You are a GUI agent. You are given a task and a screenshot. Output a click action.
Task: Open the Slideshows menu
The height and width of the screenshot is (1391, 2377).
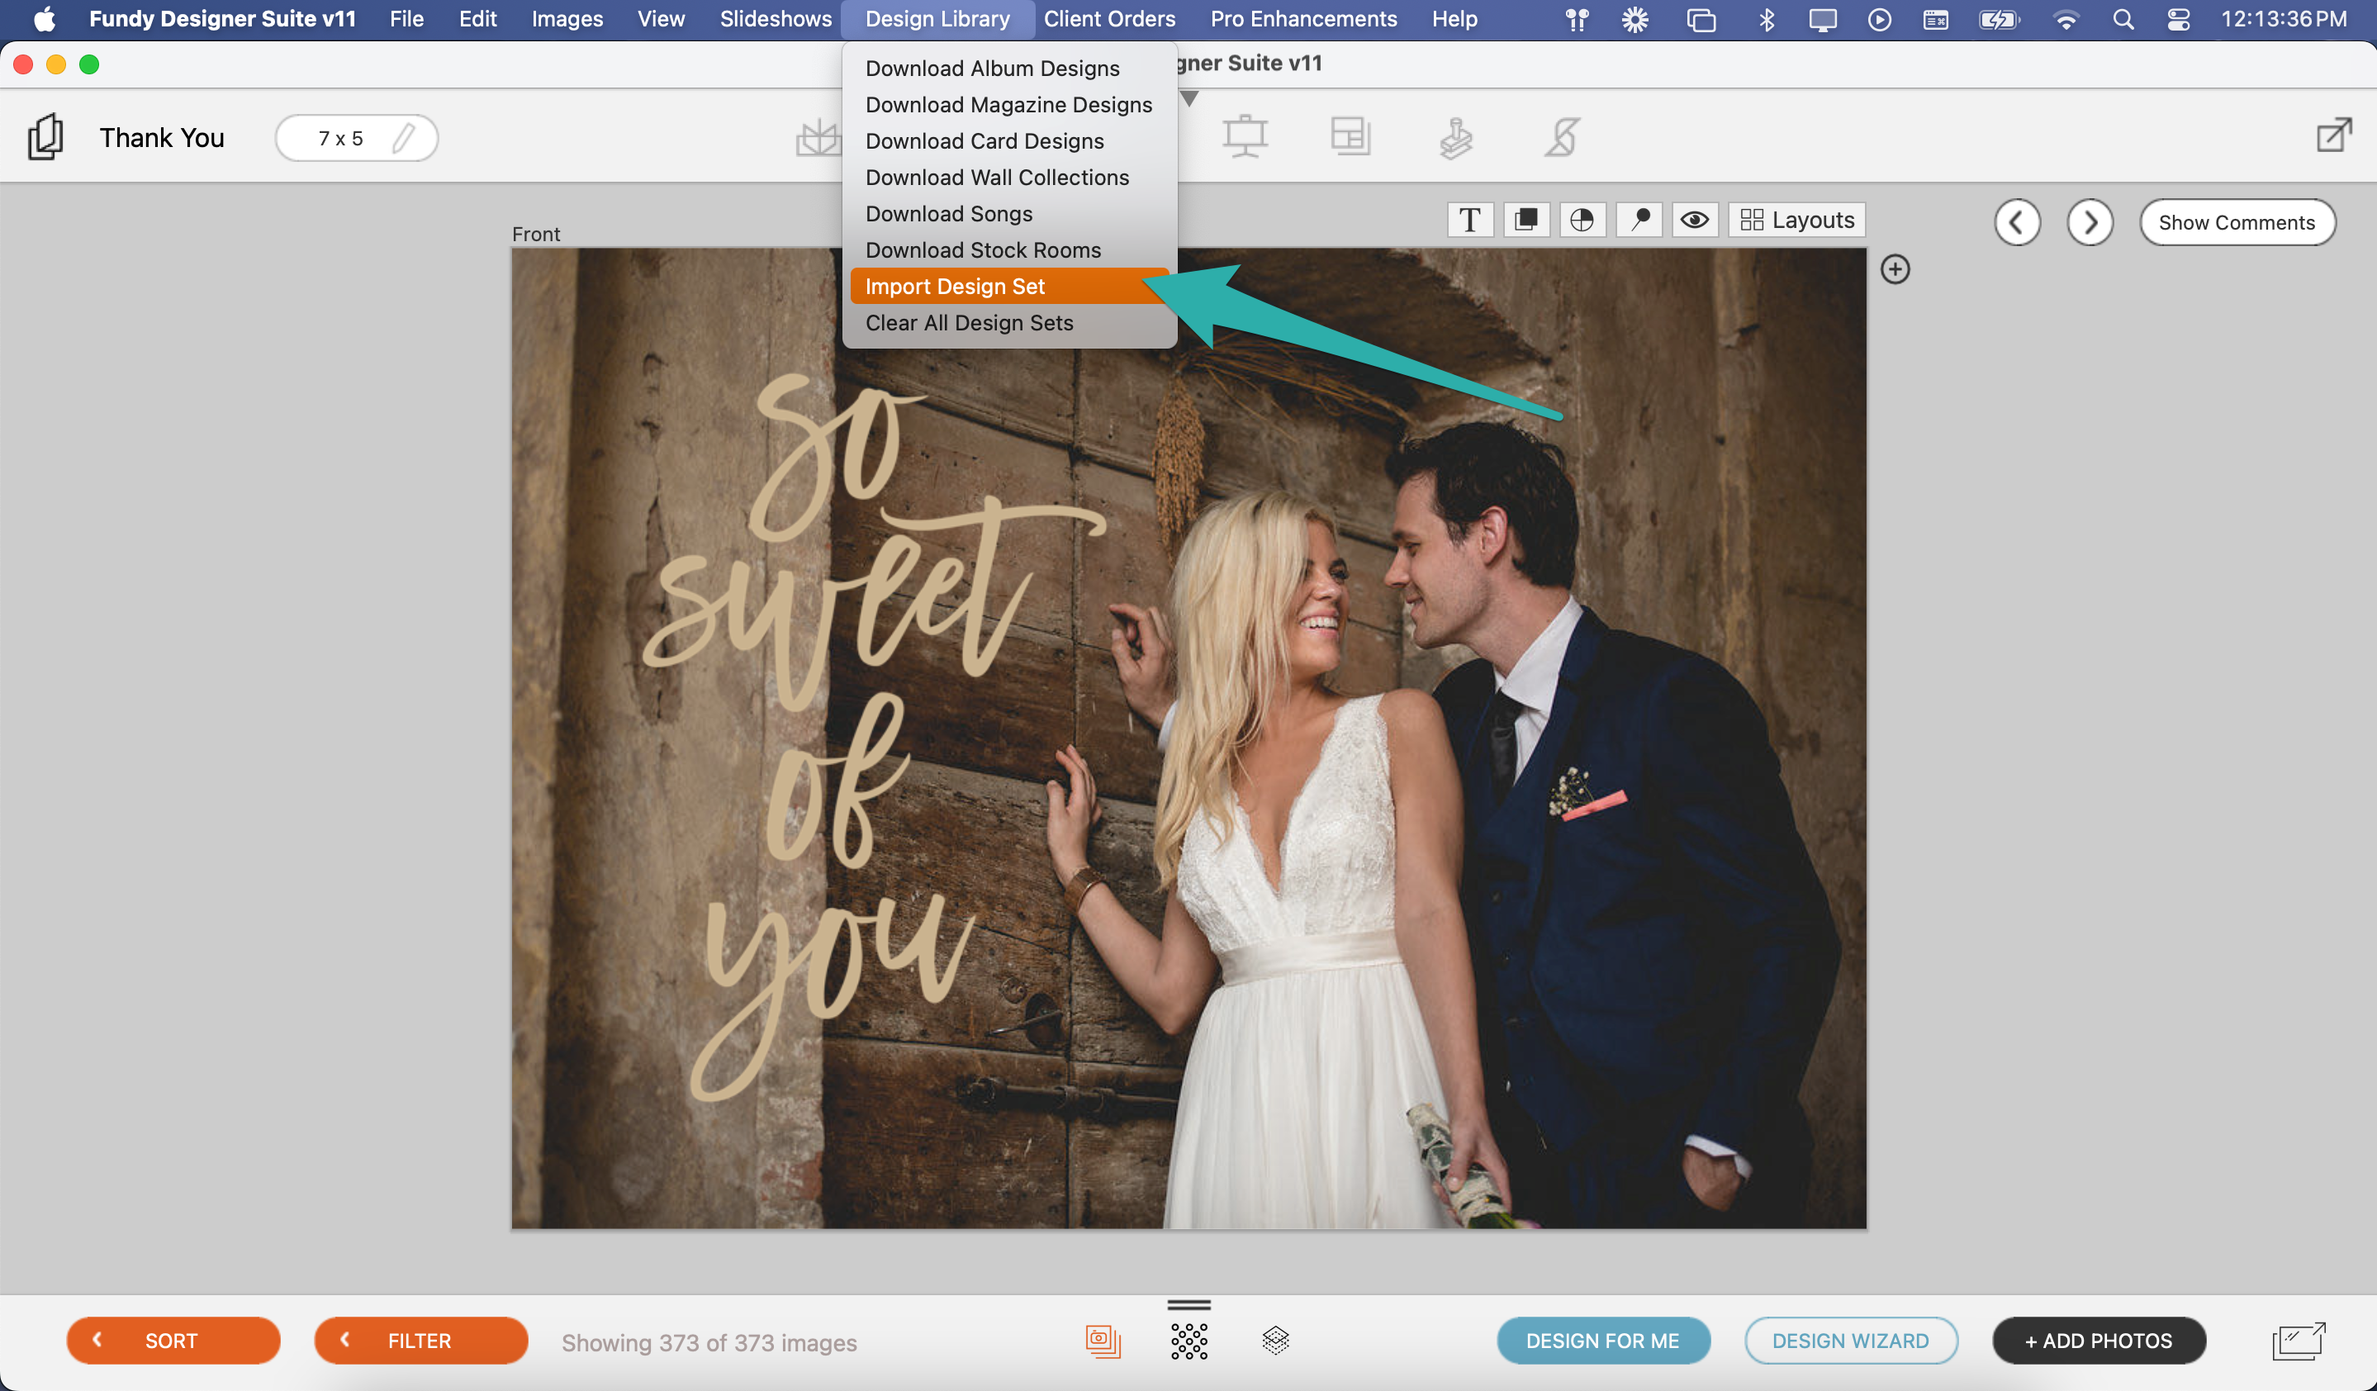point(776,19)
